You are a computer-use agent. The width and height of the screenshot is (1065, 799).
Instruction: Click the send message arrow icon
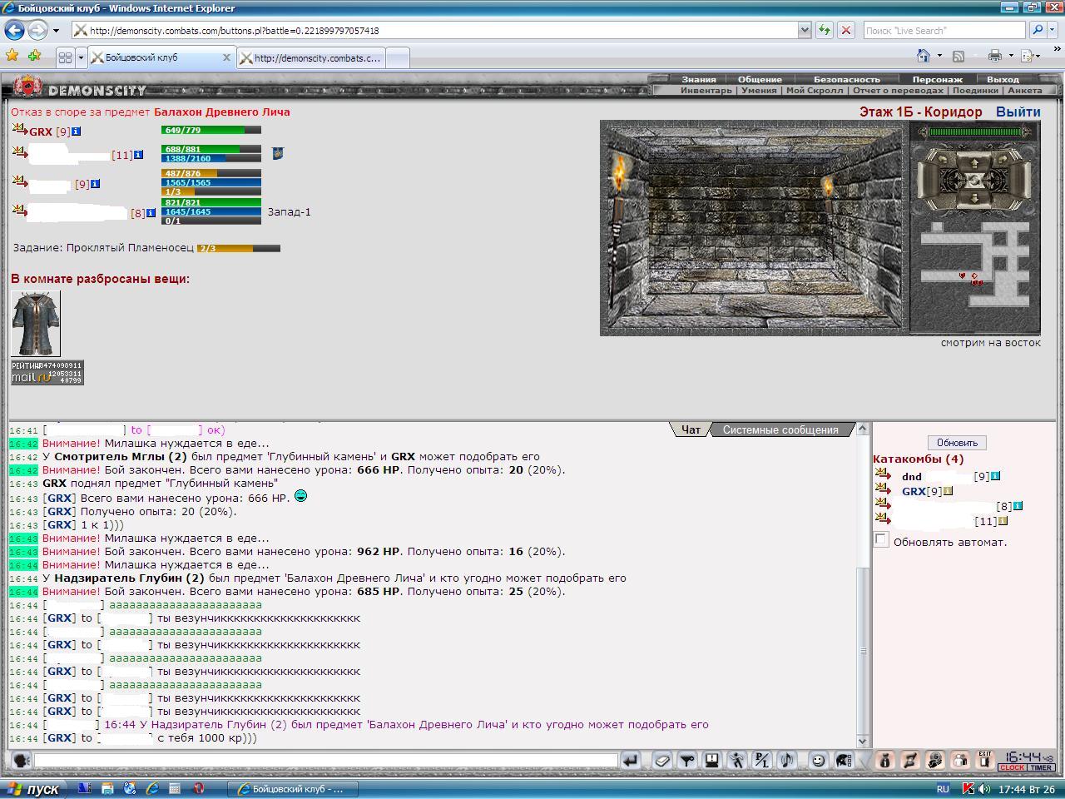631,760
